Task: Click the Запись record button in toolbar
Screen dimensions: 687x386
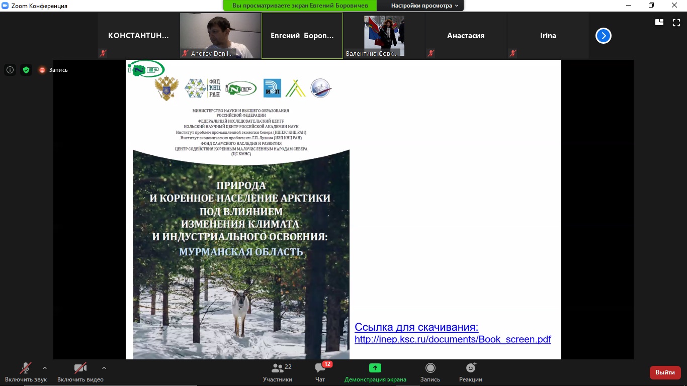Action: click(430, 372)
